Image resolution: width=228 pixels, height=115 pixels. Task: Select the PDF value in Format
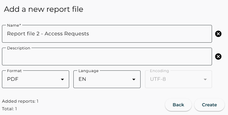[13, 79]
